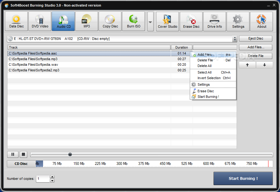Viewport: 280px width, 192px height.
Task: Sort by the Duration column header
Action: (182, 47)
